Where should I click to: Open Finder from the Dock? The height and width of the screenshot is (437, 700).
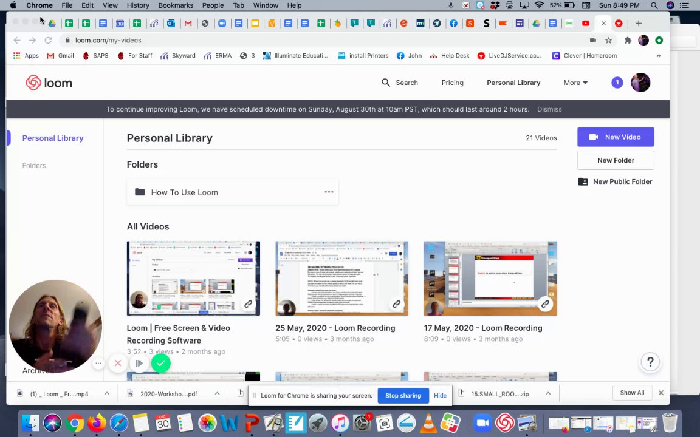(31, 422)
